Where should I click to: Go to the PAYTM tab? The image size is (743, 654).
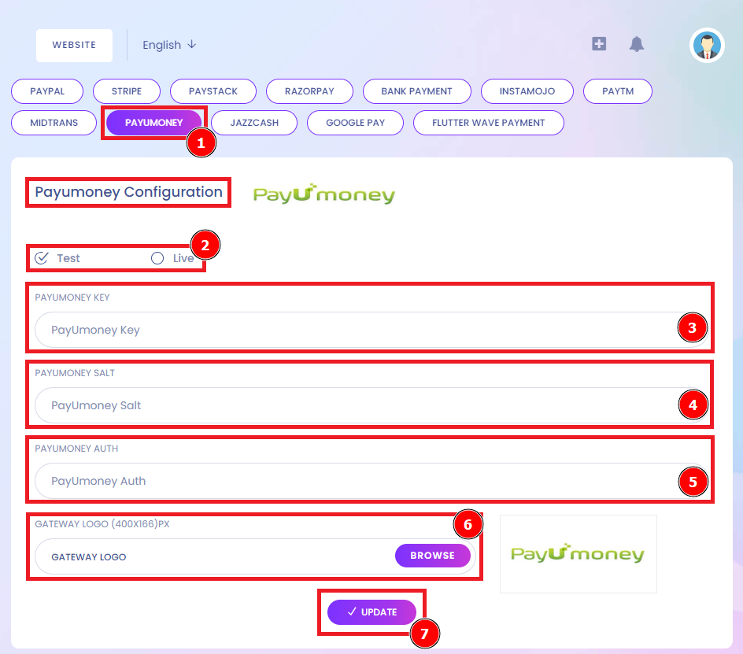pyautogui.click(x=618, y=91)
